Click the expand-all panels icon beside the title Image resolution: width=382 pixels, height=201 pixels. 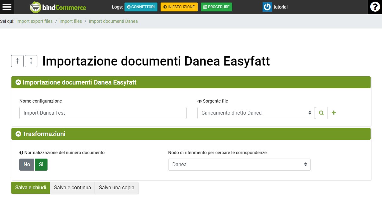pyautogui.click(x=31, y=61)
